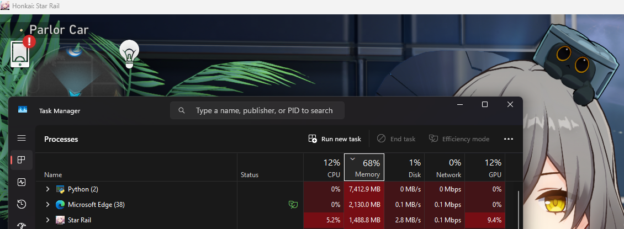Click the Task Manager search field
Image resolution: width=624 pixels, height=229 pixels.
tap(257, 110)
